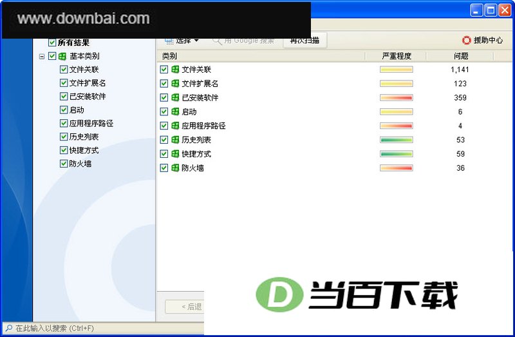515x337 pixels.
Task: Click the red lifebuoy help icon
Action: pyautogui.click(x=466, y=40)
